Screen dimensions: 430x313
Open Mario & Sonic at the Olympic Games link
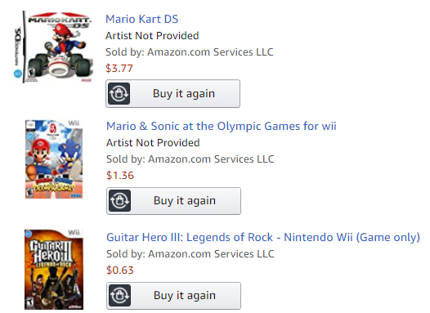pos(221,126)
